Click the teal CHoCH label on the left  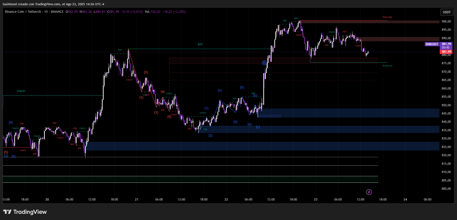click(x=21, y=91)
